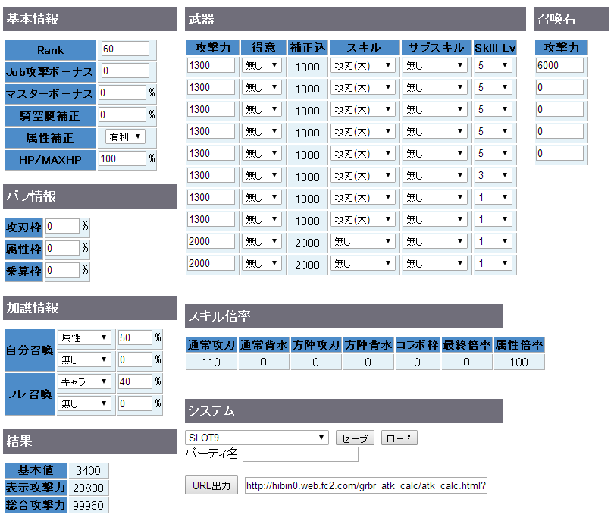This screenshot has width=614, height=521.
Task: Click 自分召喚 second value field
Action: point(135,359)
